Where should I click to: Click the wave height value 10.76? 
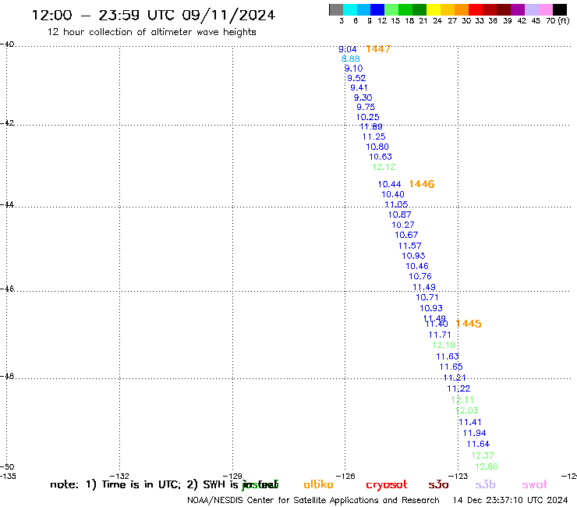click(420, 277)
